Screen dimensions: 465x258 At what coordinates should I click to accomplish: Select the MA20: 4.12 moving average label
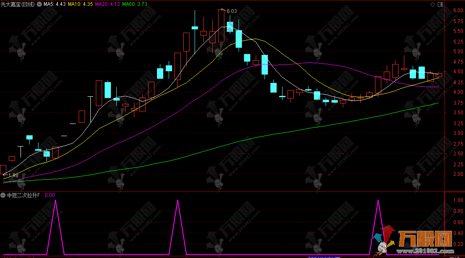(x=107, y=4)
